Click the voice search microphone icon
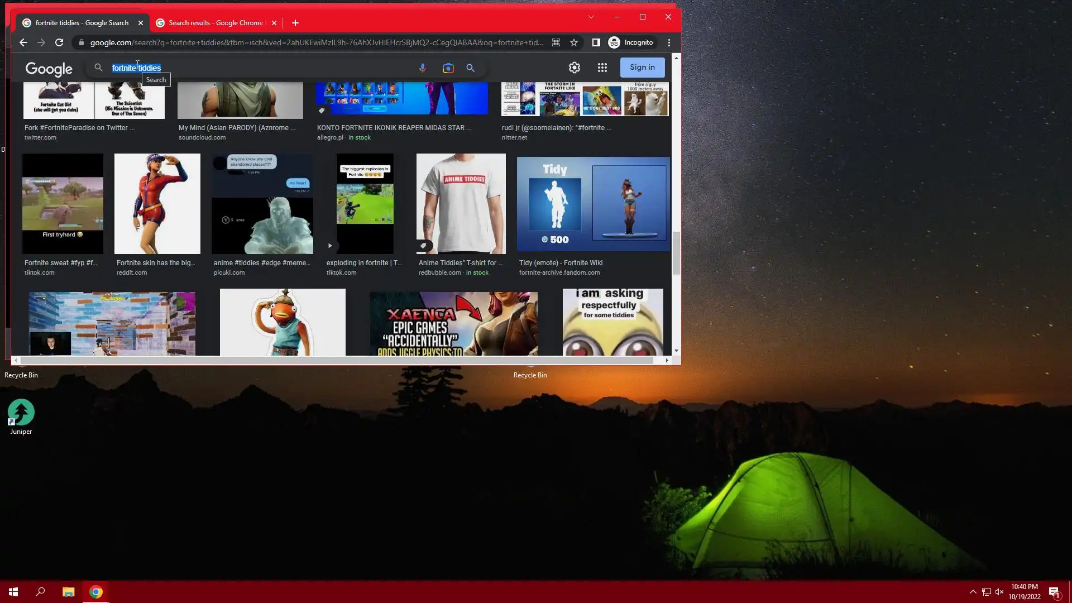Screen dimensions: 1072x603 point(422,68)
